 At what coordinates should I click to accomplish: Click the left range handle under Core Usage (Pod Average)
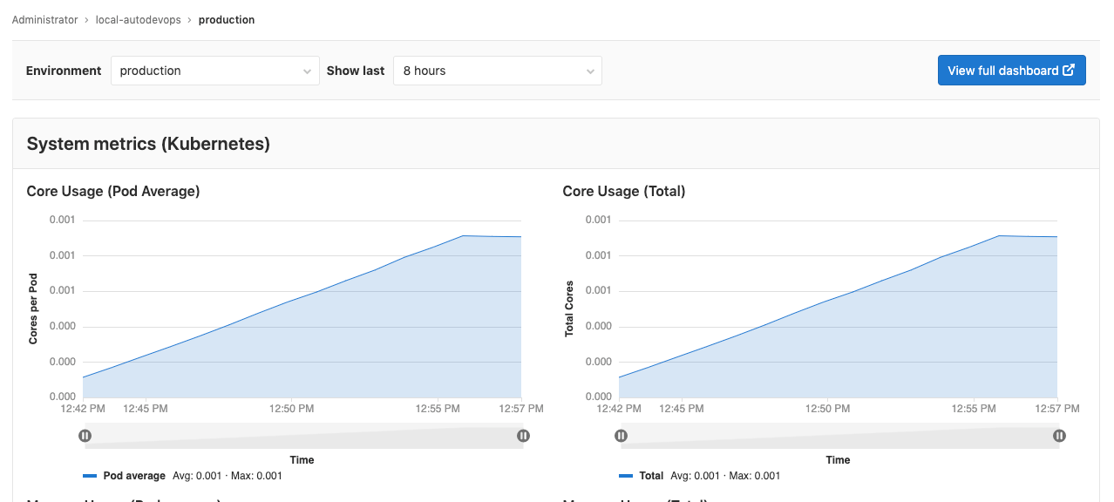point(85,434)
